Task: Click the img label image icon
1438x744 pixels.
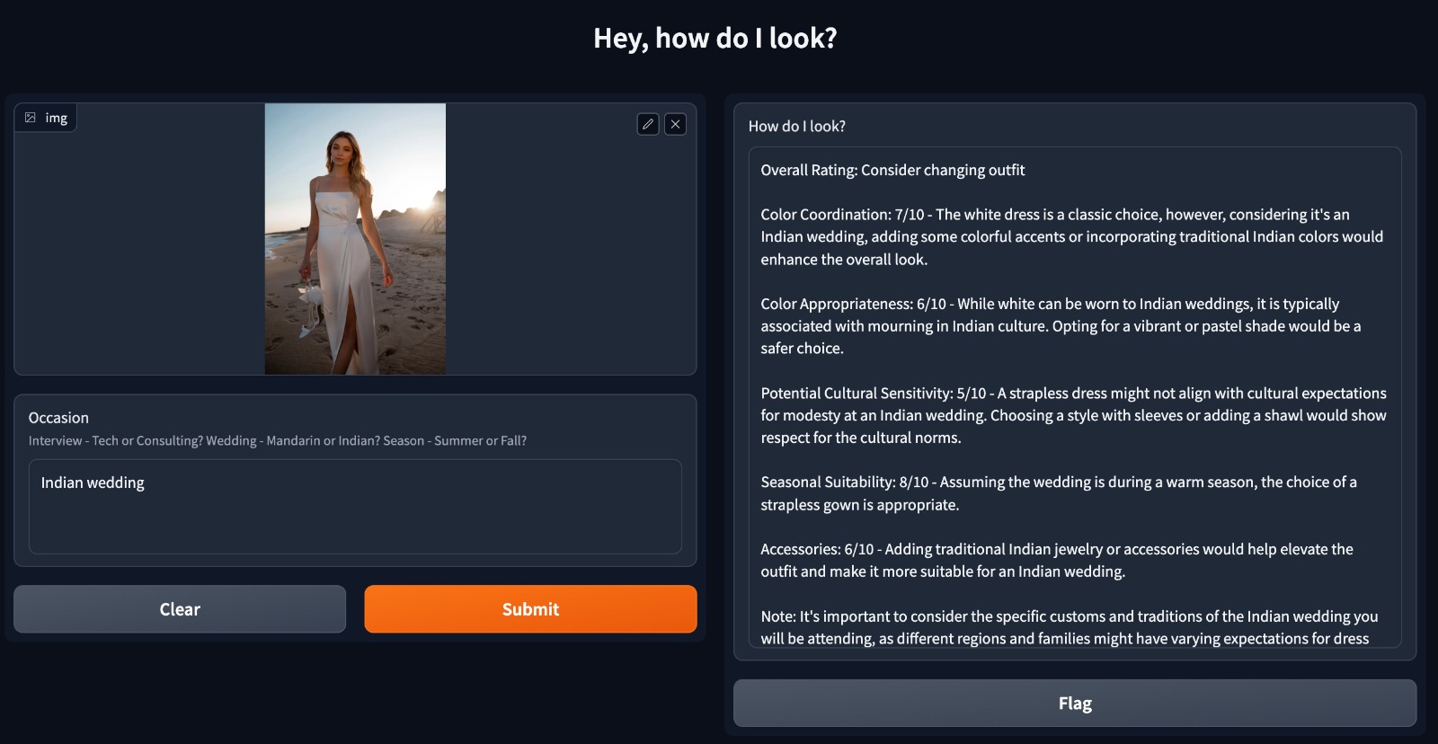Action: (x=31, y=118)
